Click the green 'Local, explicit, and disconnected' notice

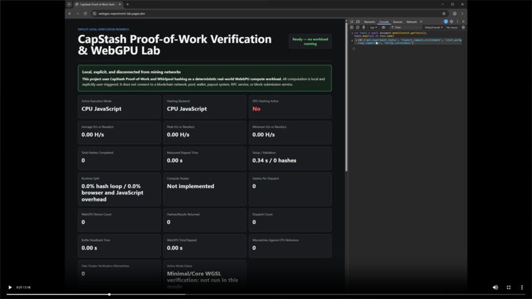click(205, 78)
